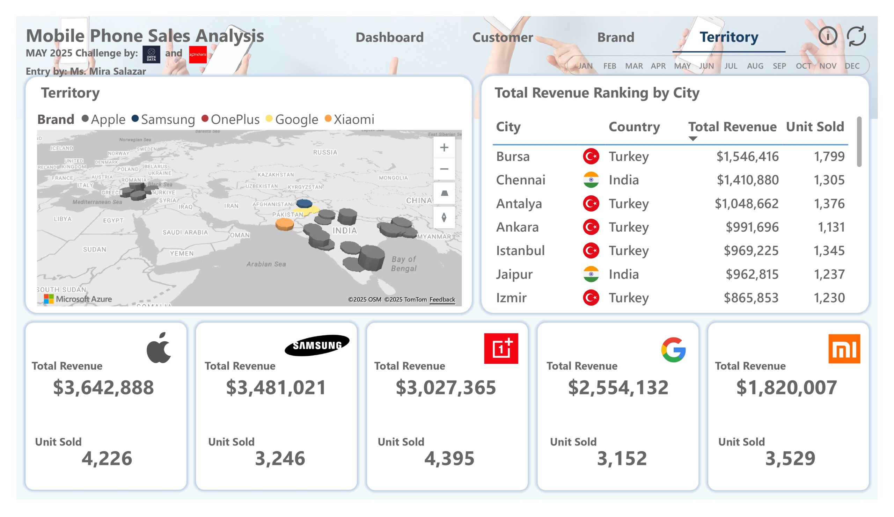Filter by JAN month
Viewport: 894px width, 517px height.
pyautogui.click(x=585, y=66)
